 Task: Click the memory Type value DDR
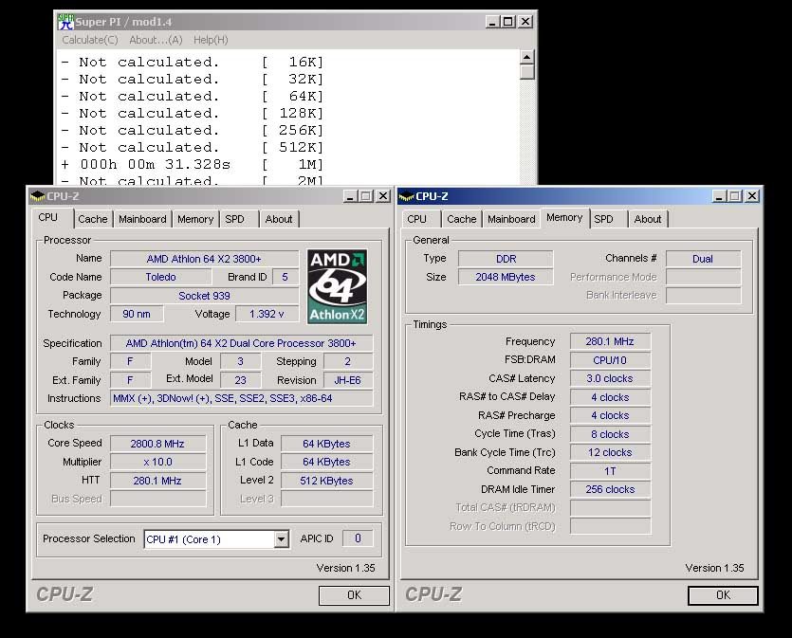[506, 259]
